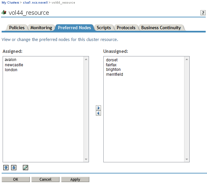The height and width of the screenshot is (183, 207).
Task: Click Assigned list scrollbar up arrow
Action: [86, 59]
